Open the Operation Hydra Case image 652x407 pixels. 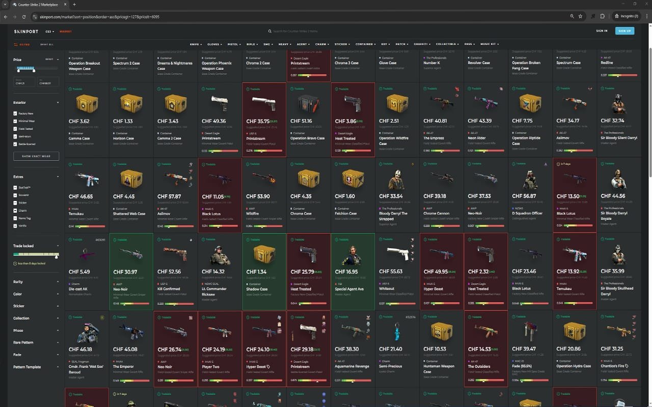coord(575,331)
